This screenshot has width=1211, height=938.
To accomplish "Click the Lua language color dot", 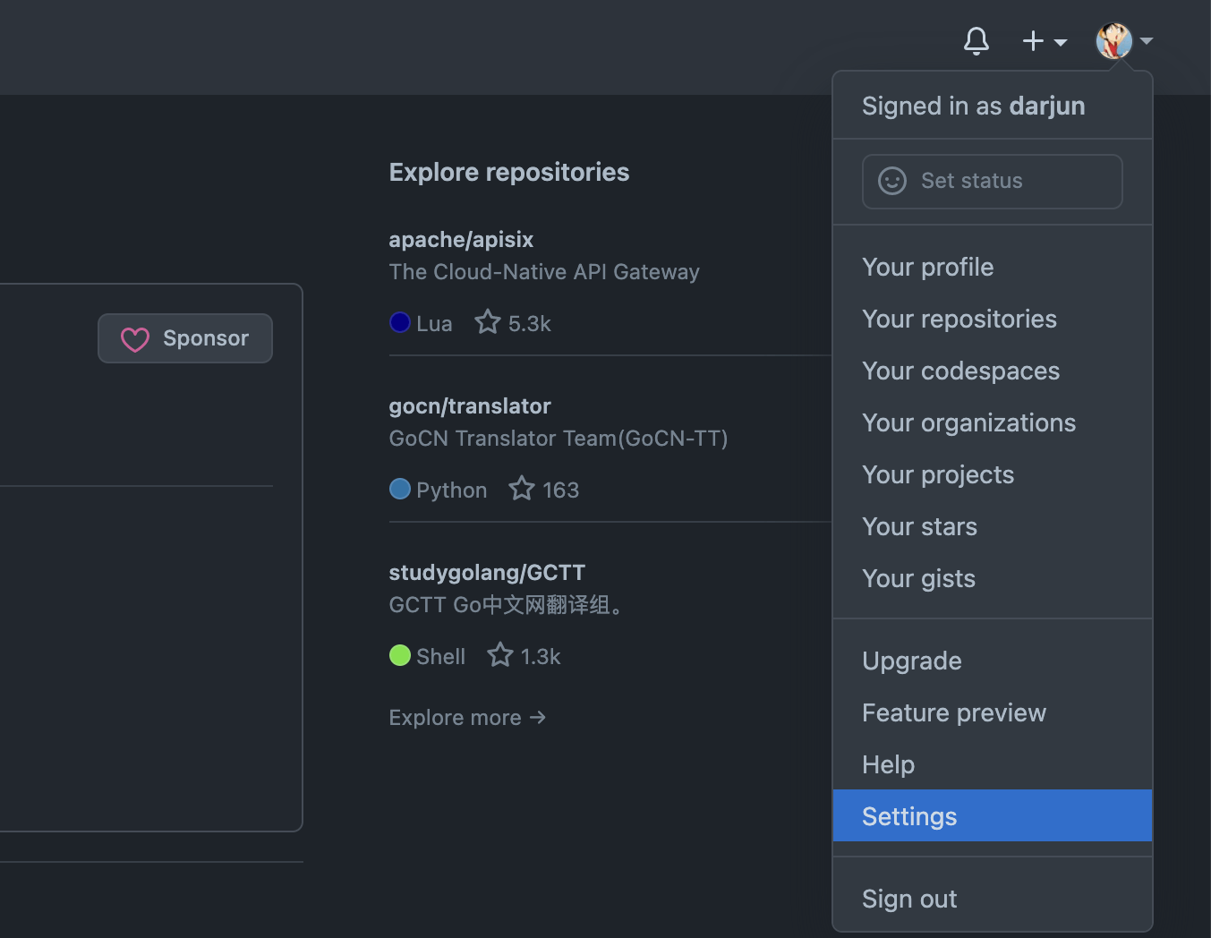I will click(x=400, y=322).
